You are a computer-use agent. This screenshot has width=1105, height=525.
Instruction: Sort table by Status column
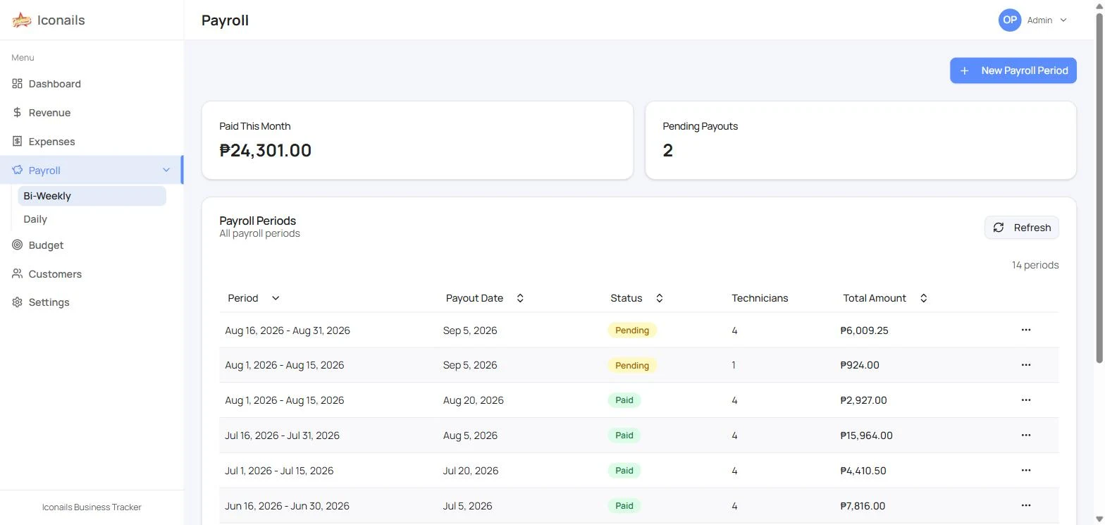pyautogui.click(x=637, y=298)
